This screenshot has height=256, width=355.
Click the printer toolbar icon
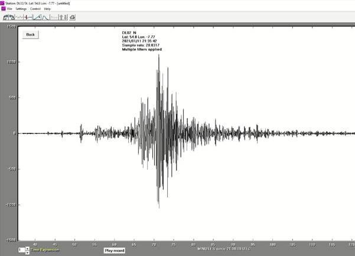(73, 17)
